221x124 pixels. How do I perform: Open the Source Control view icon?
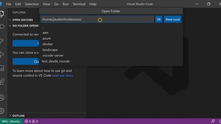coord(2,41)
